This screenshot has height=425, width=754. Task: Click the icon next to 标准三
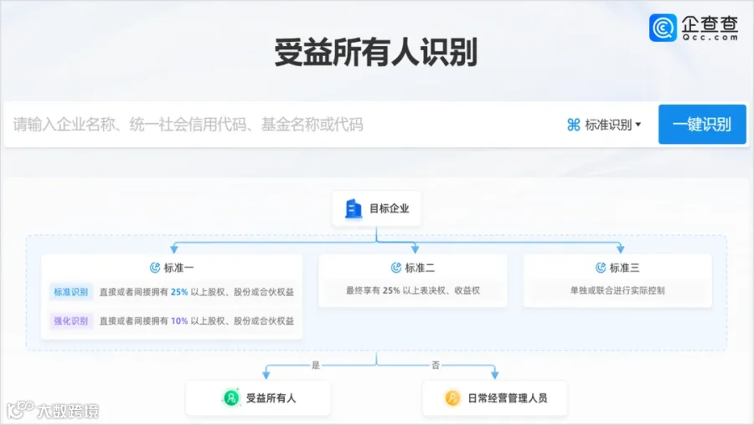[x=601, y=268]
